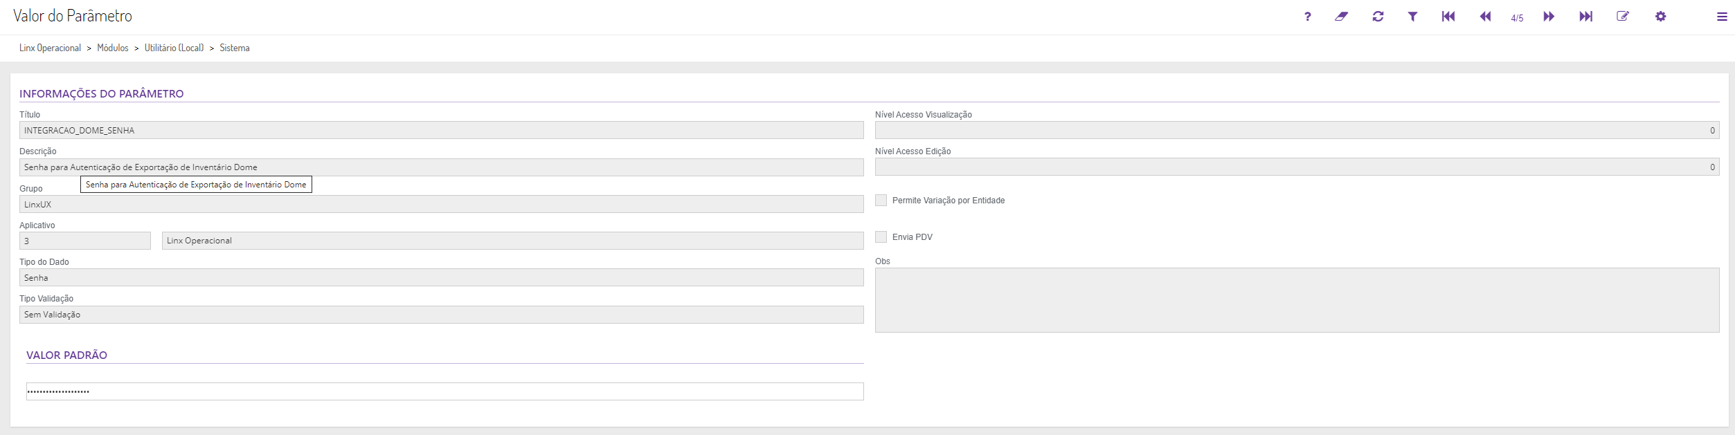Click the edit pencil icon
The height and width of the screenshot is (435, 1735).
coord(1623,17)
